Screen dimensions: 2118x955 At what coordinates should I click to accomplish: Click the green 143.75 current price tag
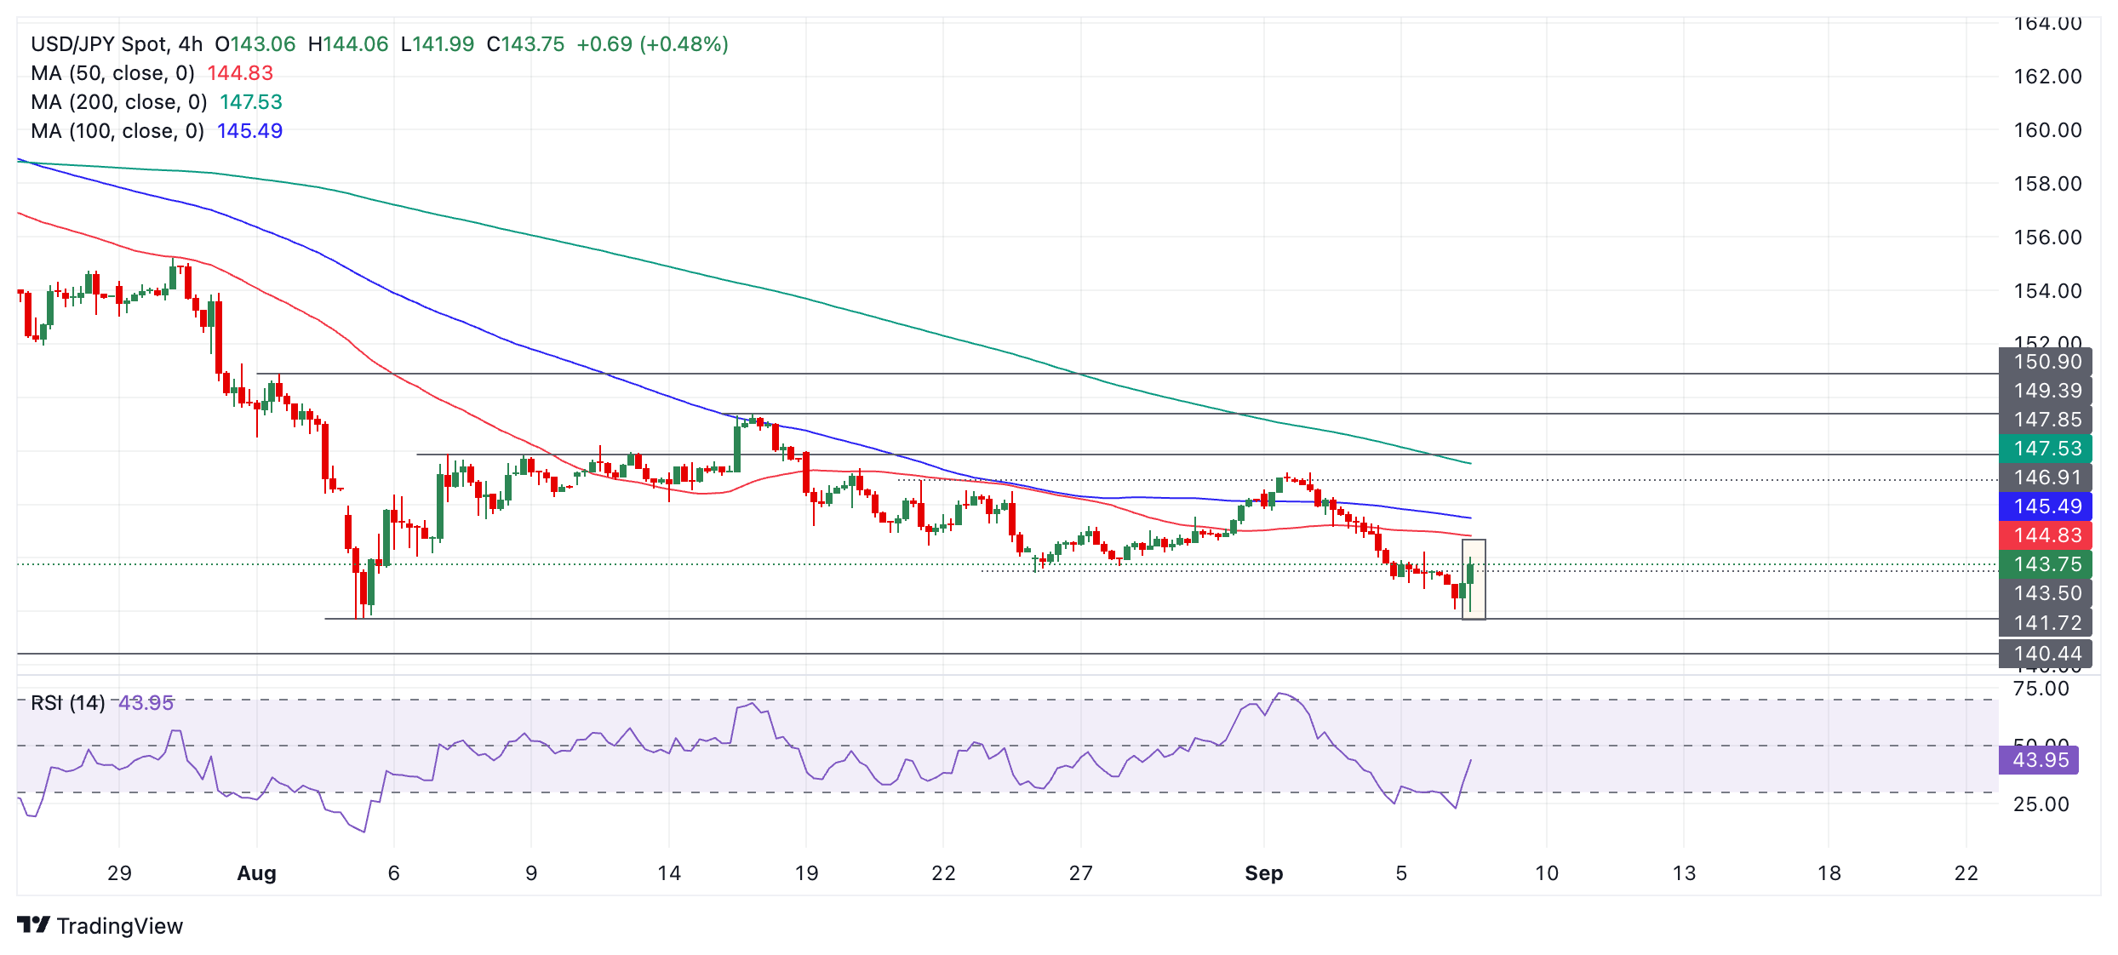[x=2045, y=564]
